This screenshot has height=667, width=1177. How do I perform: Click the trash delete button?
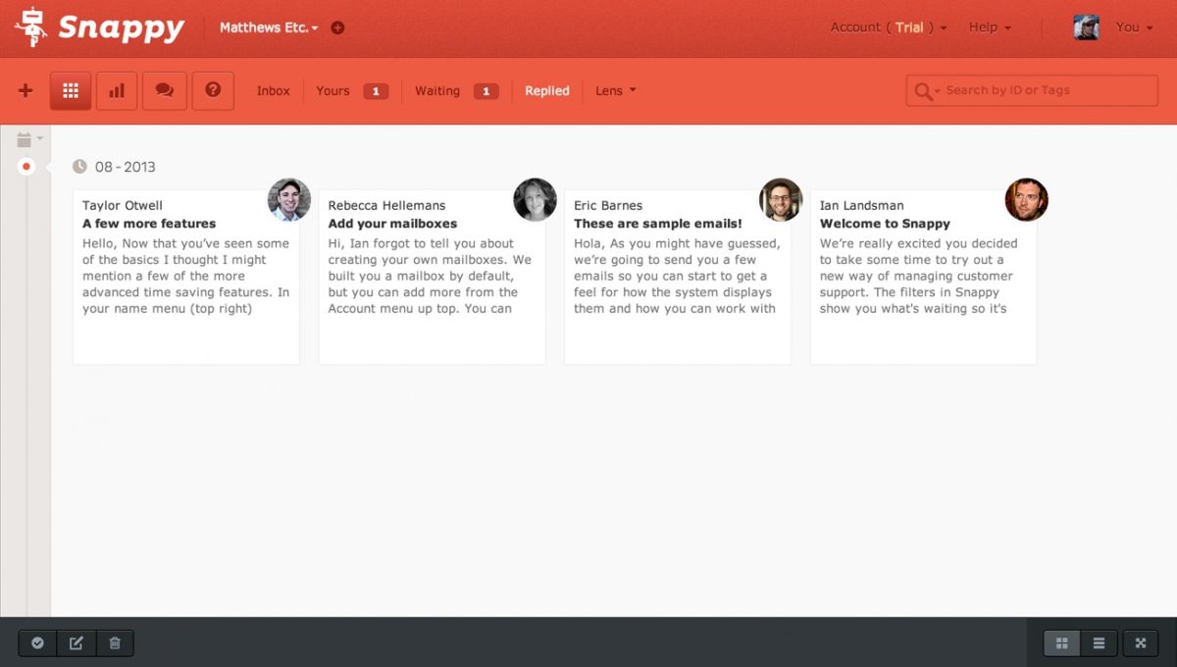click(x=115, y=643)
